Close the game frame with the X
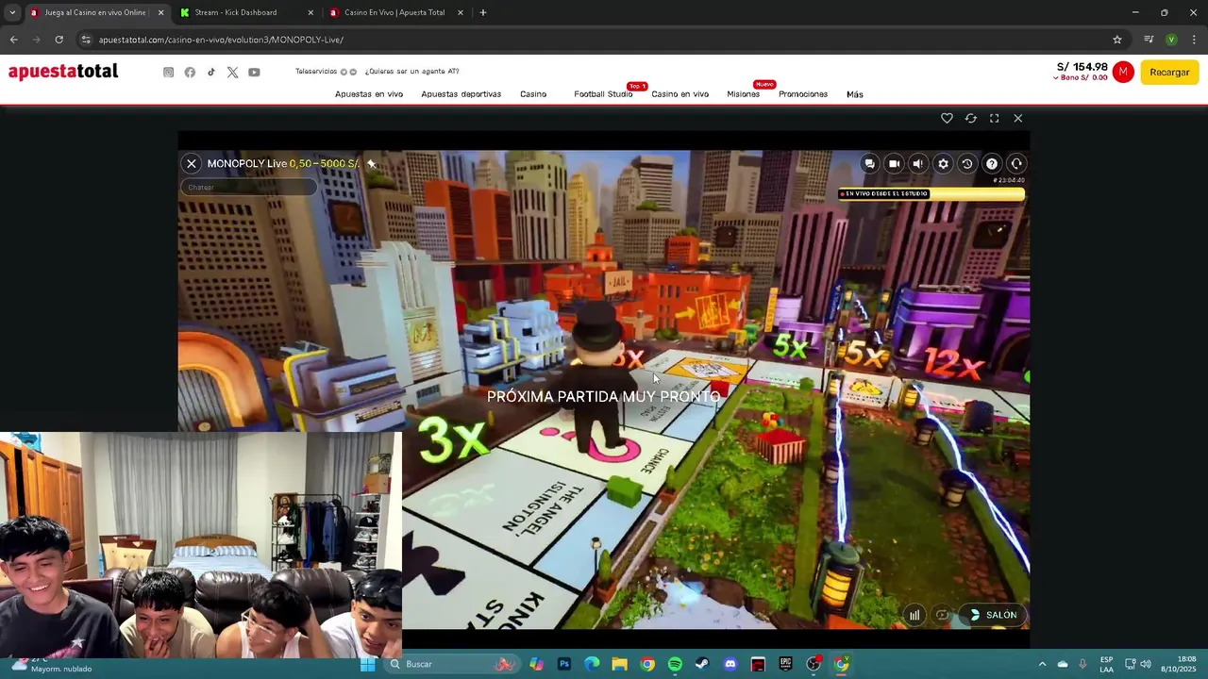 click(x=1017, y=118)
